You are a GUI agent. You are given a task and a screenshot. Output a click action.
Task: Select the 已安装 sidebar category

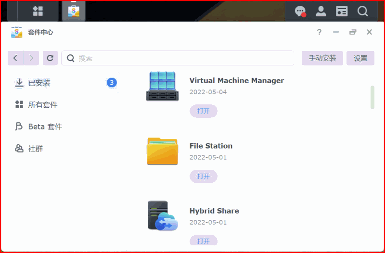click(x=64, y=83)
